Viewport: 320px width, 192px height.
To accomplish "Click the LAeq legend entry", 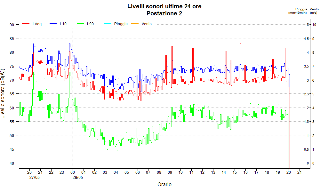I will [37, 24].
